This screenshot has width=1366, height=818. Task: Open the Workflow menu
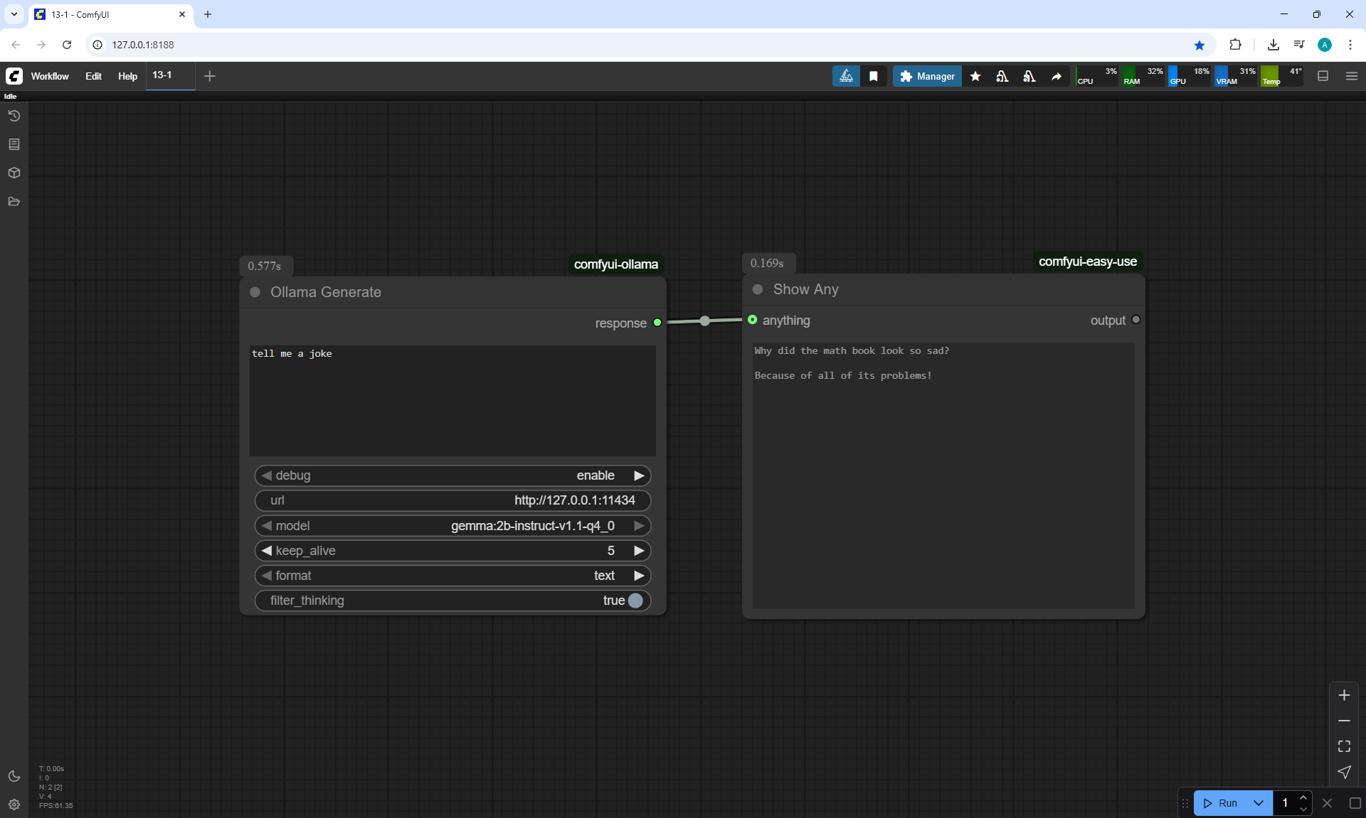(50, 76)
